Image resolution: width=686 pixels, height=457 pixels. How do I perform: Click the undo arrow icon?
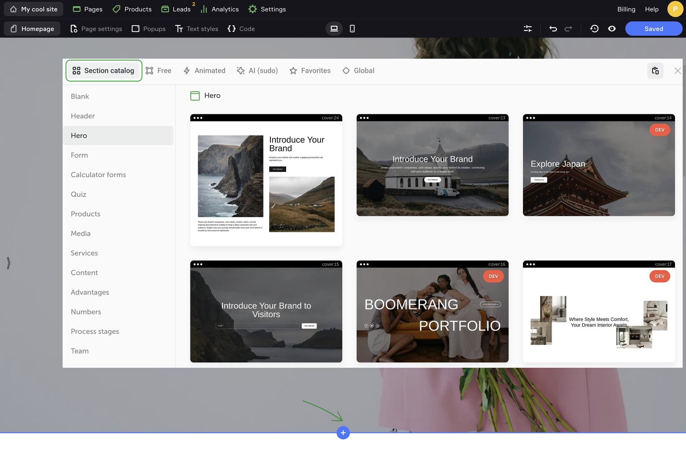coord(553,29)
